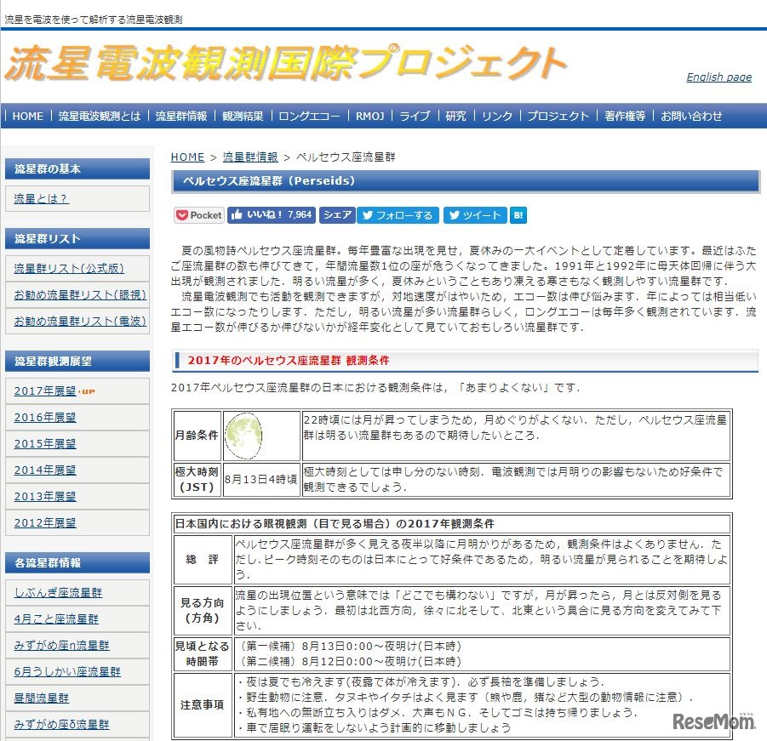Click the Hatena B! bookmark icon
The width and height of the screenshot is (767, 741).
[518, 215]
